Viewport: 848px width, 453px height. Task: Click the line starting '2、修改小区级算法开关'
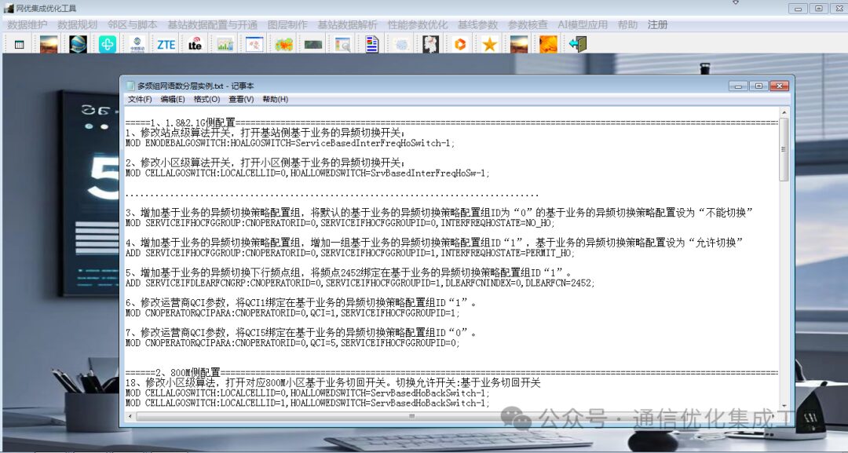[265, 163]
